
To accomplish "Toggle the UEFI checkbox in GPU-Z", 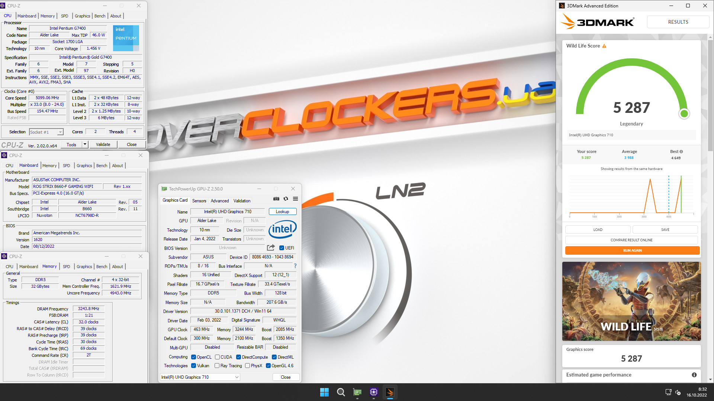I will click(282, 248).
